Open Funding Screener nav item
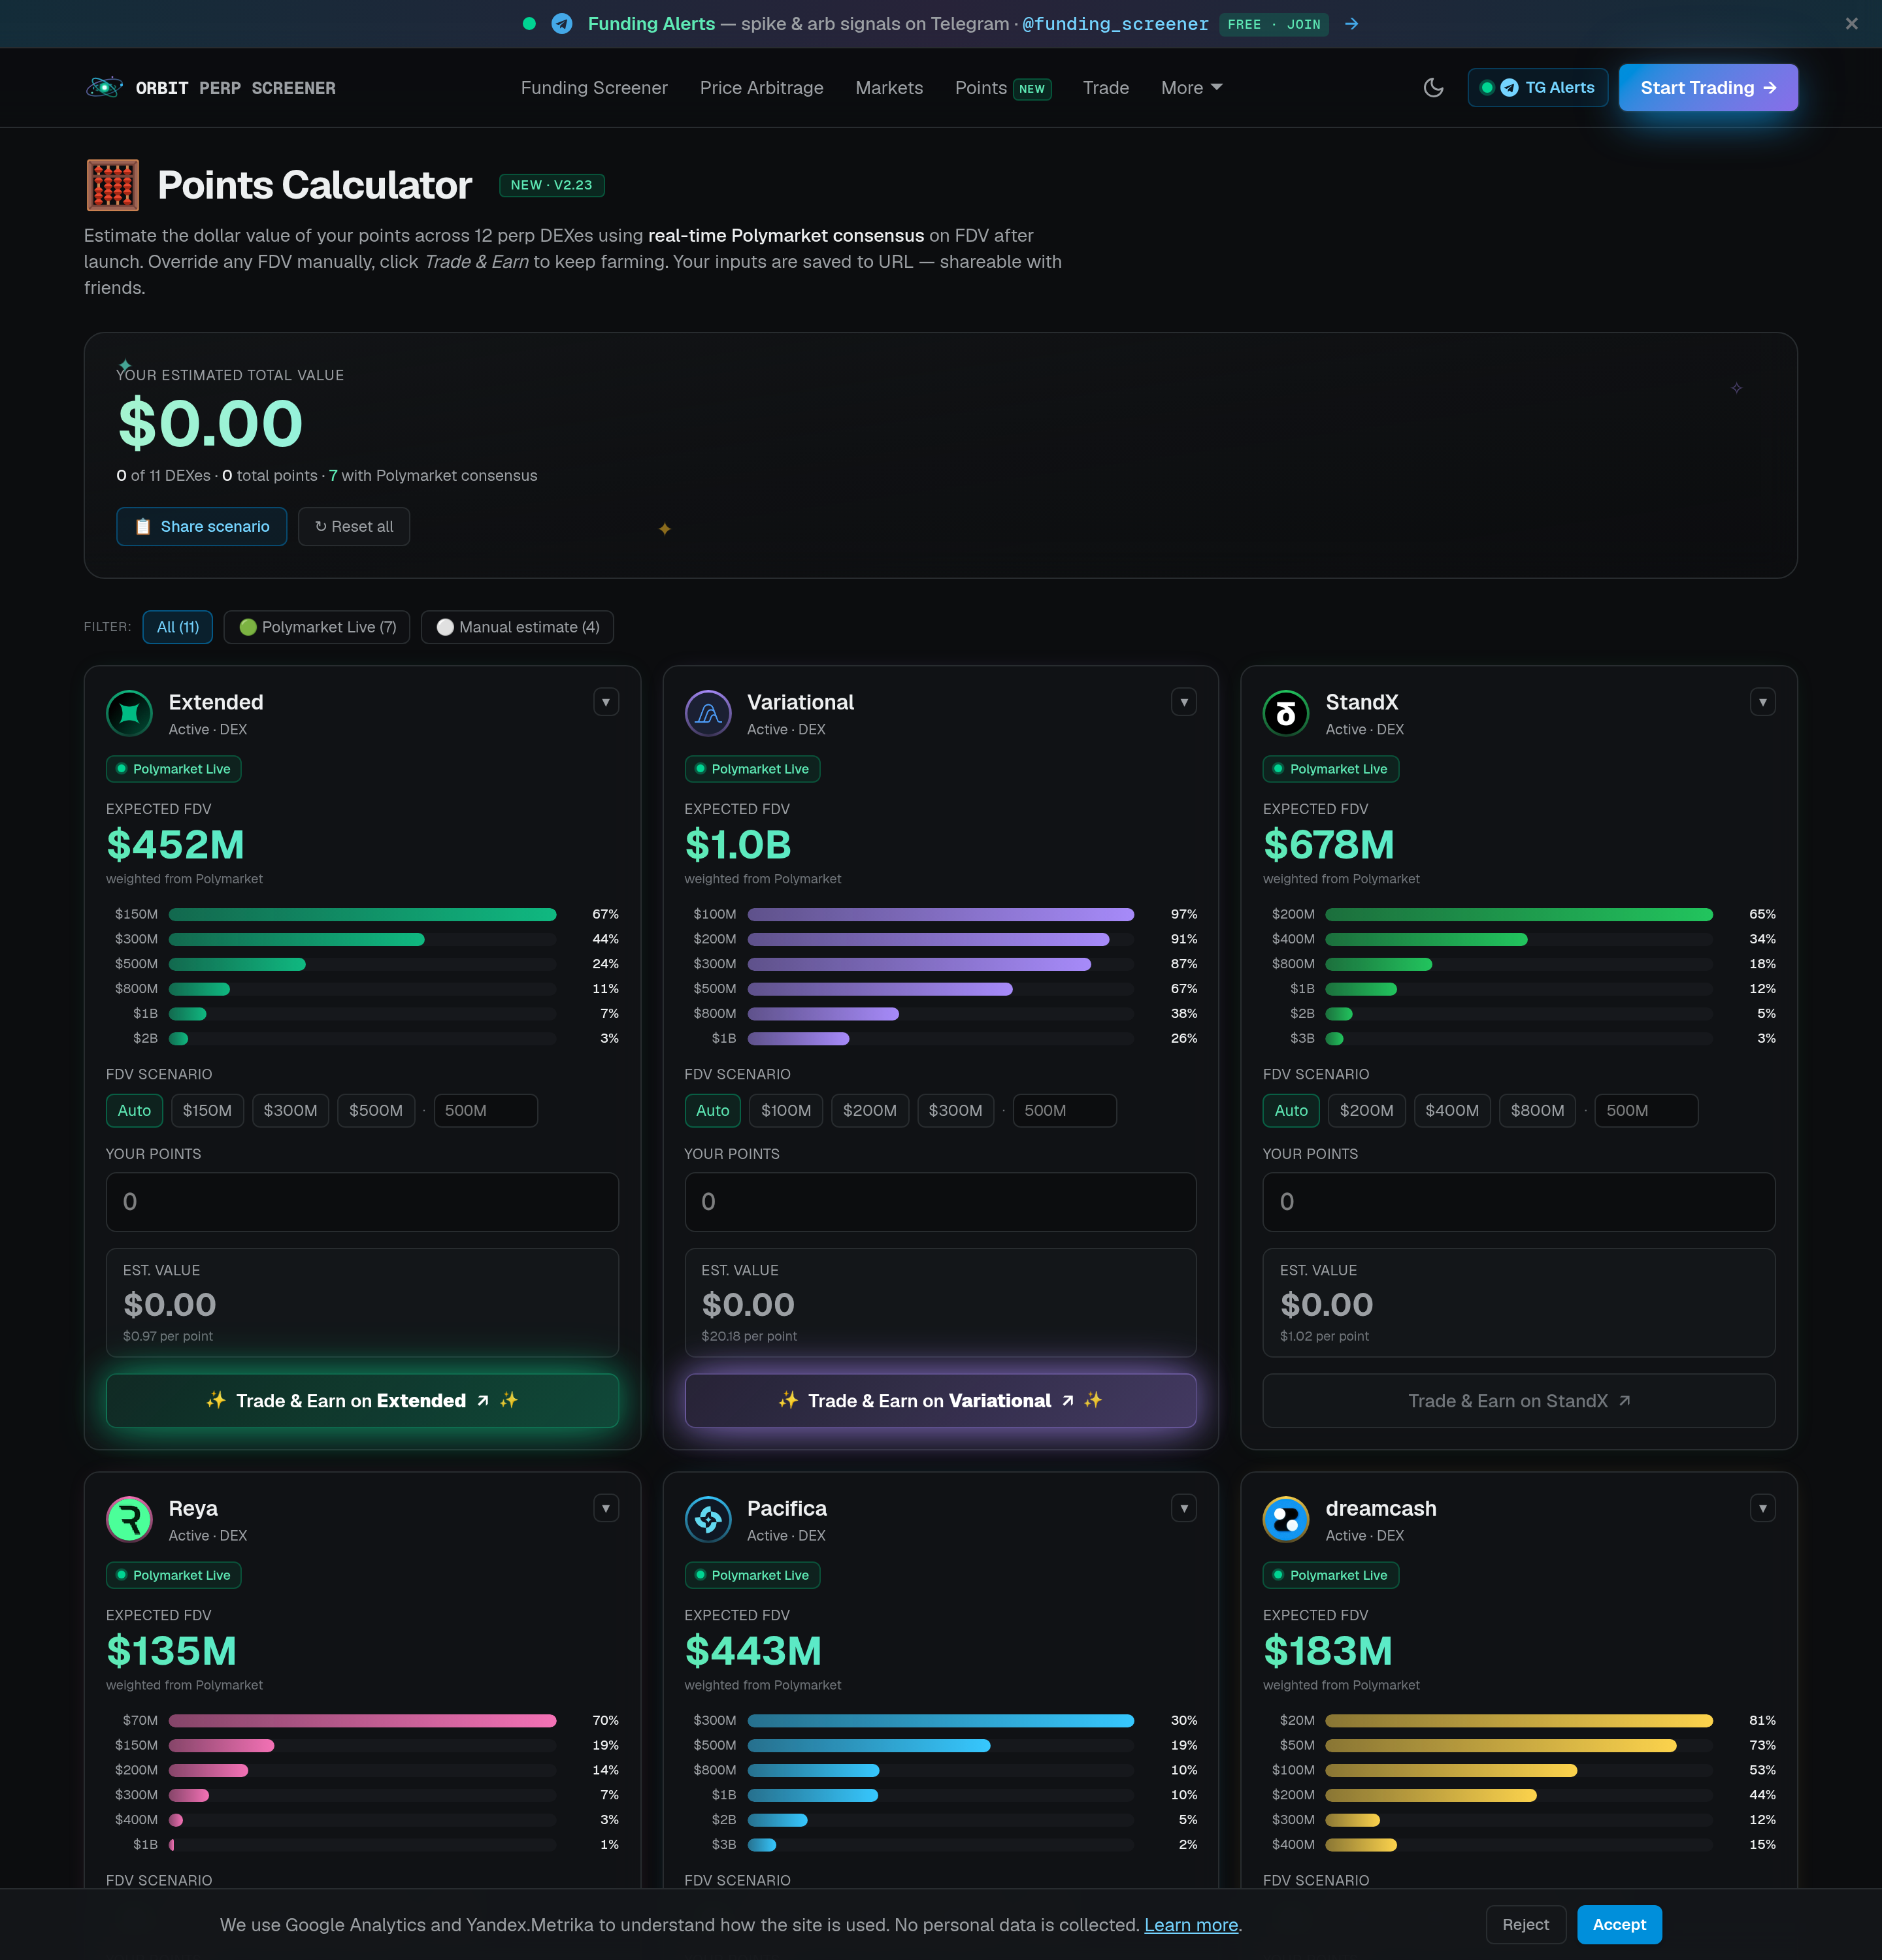This screenshot has height=1960, width=1882. tap(594, 88)
